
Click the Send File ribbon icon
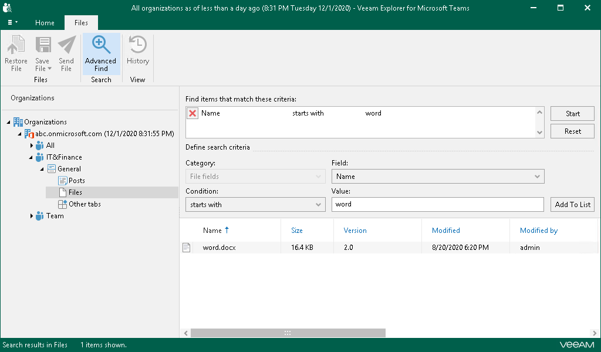point(66,53)
